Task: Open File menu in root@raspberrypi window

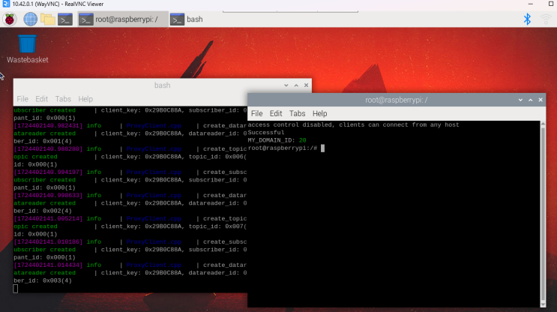Action: [257, 113]
